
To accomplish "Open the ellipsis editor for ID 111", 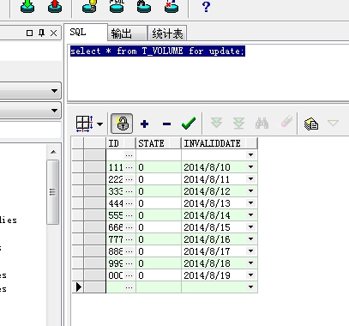I will (129, 167).
